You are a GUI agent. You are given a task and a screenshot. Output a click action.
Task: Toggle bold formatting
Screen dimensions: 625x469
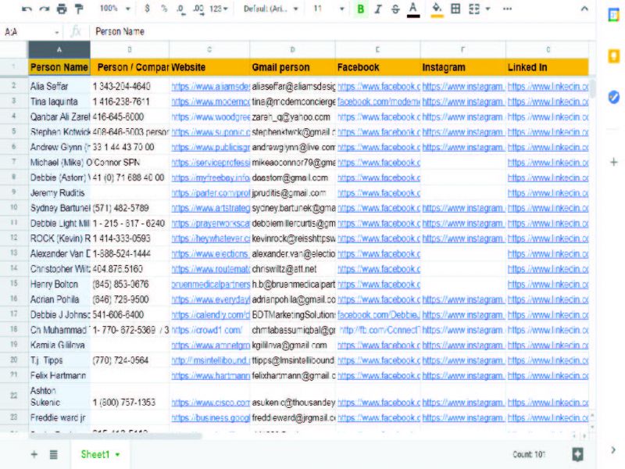(x=360, y=9)
